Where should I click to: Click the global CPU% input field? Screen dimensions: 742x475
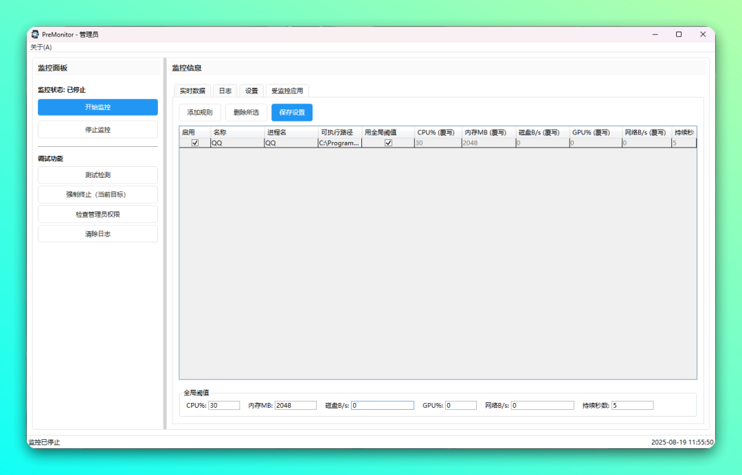click(224, 406)
